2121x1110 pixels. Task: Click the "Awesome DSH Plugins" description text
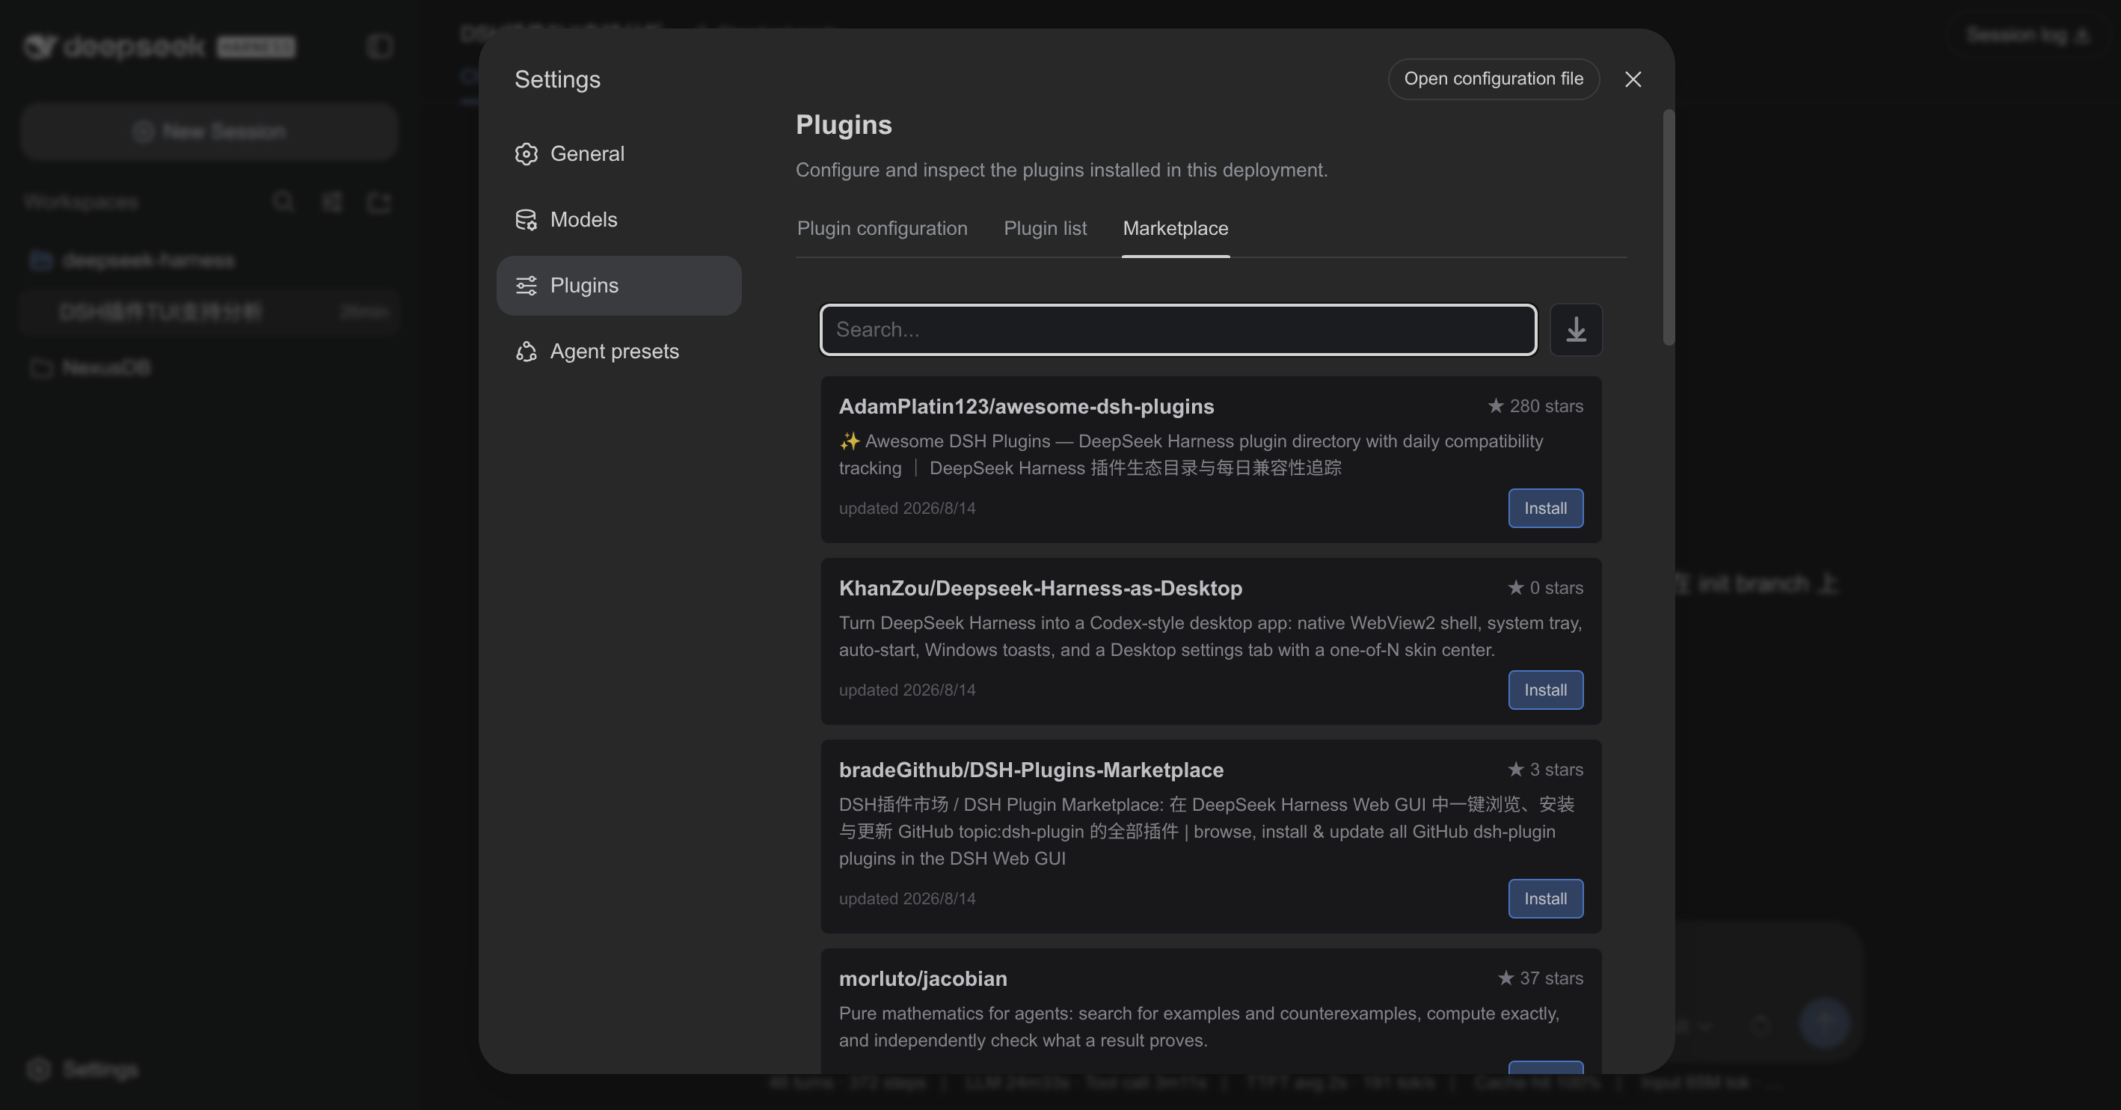[1191, 455]
